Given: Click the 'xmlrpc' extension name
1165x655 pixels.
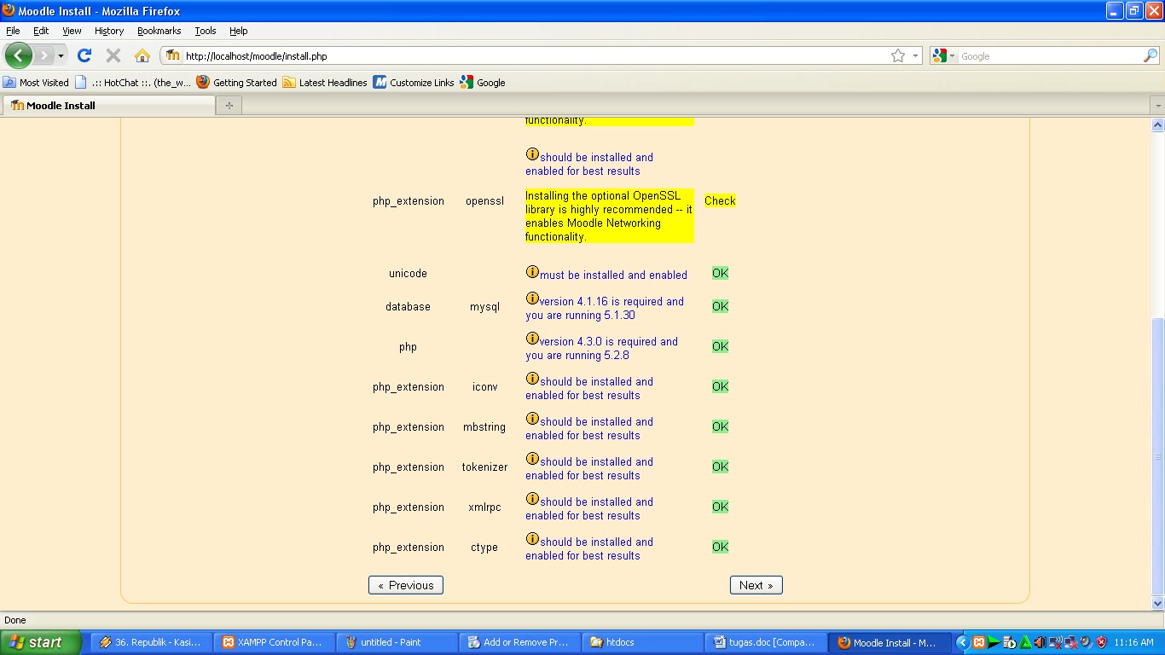Looking at the screenshot, I should click(484, 507).
